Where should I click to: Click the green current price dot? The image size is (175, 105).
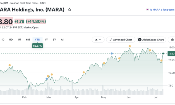click(x=163, y=54)
